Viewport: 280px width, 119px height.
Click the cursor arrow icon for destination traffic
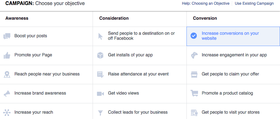click(x=100, y=36)
